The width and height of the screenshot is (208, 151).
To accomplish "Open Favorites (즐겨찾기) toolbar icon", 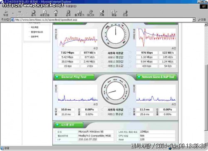I will tap(79, 13).
